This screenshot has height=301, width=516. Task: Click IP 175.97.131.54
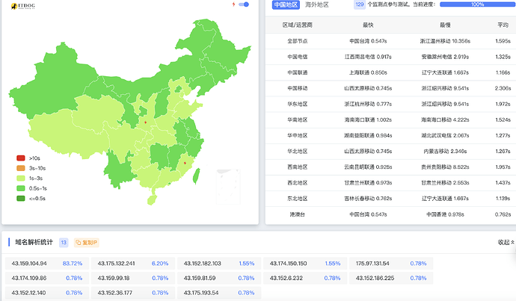click(372, 264)
